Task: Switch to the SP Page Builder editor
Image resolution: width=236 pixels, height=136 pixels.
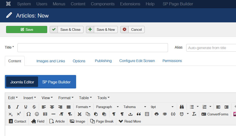Action: pos(56,82)
